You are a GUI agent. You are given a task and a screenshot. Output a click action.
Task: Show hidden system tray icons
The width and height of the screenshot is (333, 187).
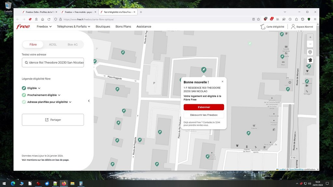coord(297,184)
